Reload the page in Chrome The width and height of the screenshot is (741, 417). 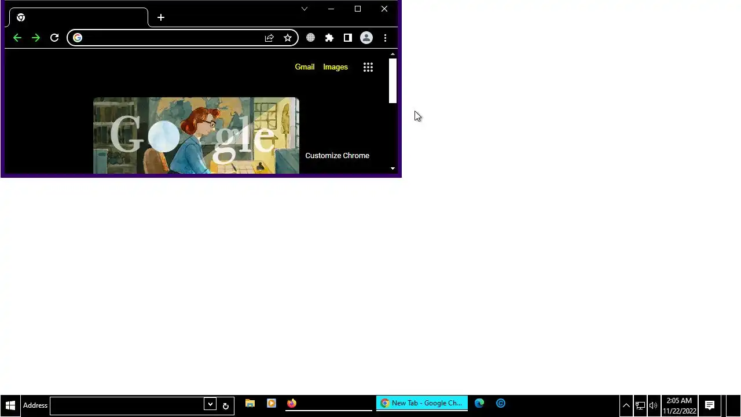[x=54, y=38]
